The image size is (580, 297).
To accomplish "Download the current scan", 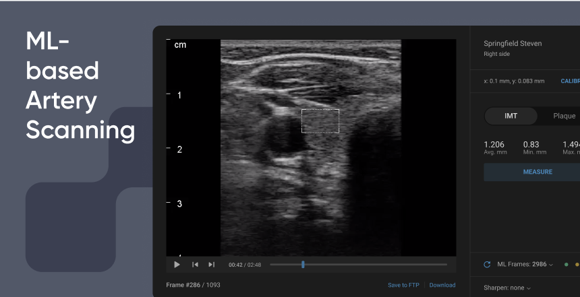I will point(442,285).
